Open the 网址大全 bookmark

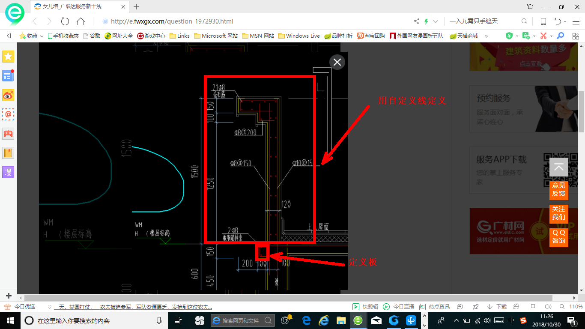119,36
